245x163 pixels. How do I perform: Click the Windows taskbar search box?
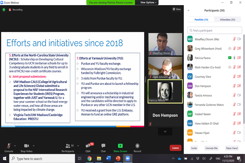click(x=42, y=159)
